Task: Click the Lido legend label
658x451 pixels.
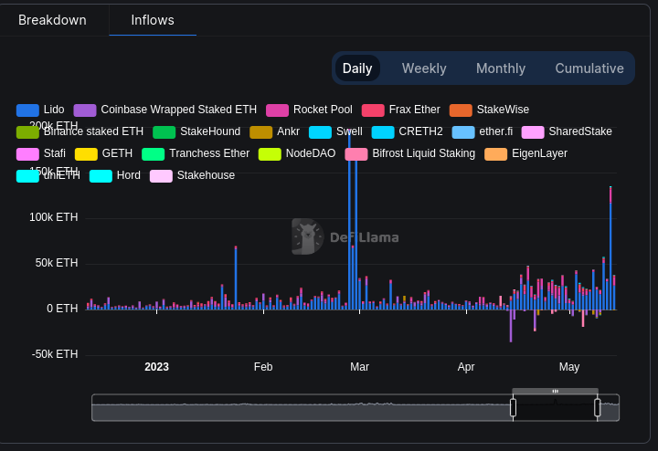Action: (x=54, y=110)
